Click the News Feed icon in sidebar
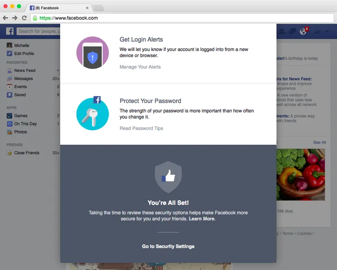The height and width of the screenshot is (270, 337). tap(9, 70)
